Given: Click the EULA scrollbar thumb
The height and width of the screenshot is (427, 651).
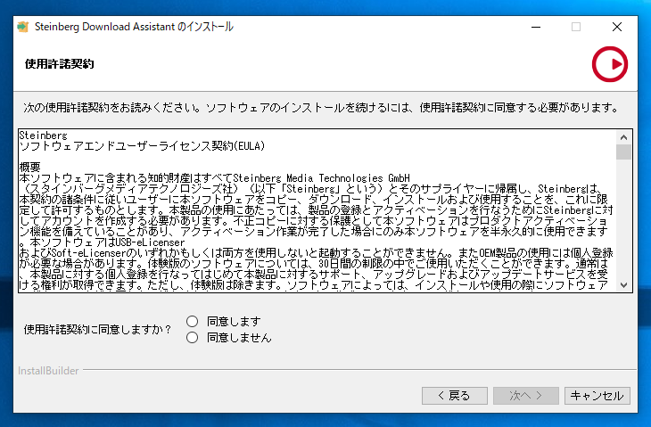Looking at the screenshot, I should (623, 152).
